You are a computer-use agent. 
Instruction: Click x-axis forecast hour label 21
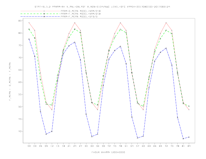point(69,146)
